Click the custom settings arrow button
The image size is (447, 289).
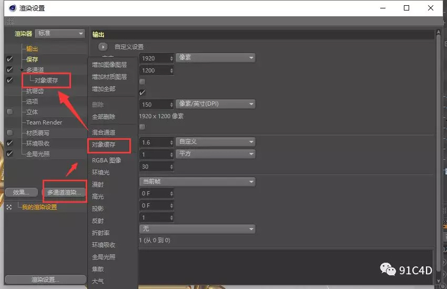pos(103,46)
